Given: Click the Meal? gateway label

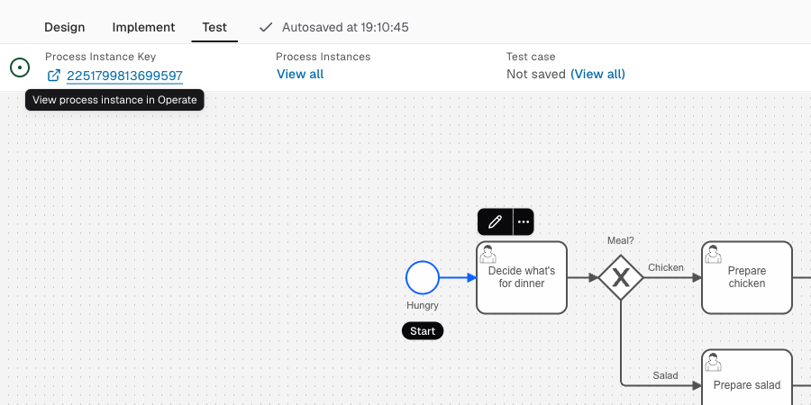Looking at the screenshot, I should coord(621,240).
